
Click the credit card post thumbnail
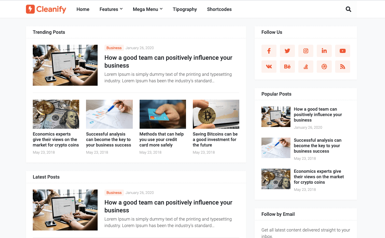162,114
